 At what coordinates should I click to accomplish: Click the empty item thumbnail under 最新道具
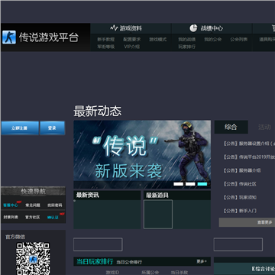[158, 214]
